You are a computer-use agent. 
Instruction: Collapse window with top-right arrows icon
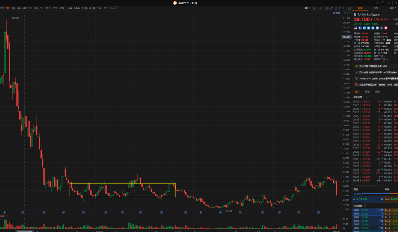[x=396, y=3]
